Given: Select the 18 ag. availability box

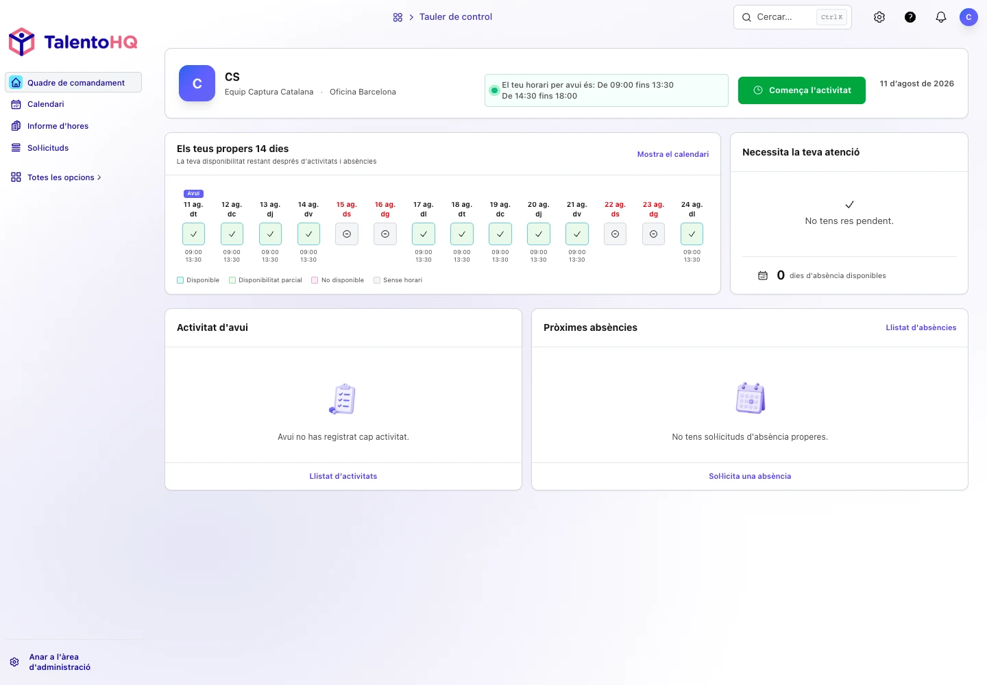Looking at the screenshot, I should tap(462, 234).
